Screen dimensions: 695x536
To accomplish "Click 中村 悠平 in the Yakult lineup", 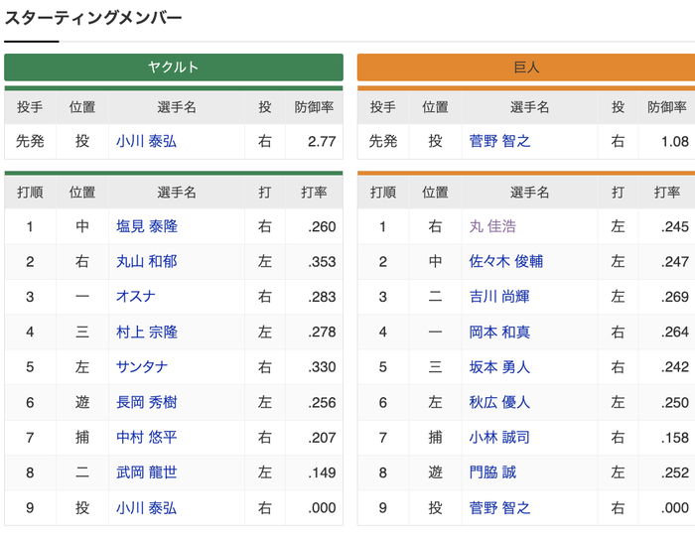I will click(x=147, y=437).
